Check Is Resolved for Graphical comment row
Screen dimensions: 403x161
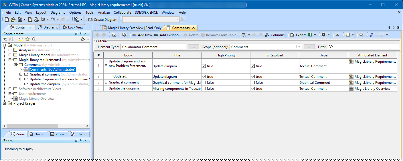coord(253,83)
